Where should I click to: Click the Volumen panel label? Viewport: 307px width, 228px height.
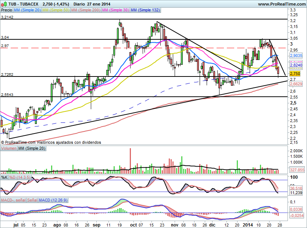9,148
